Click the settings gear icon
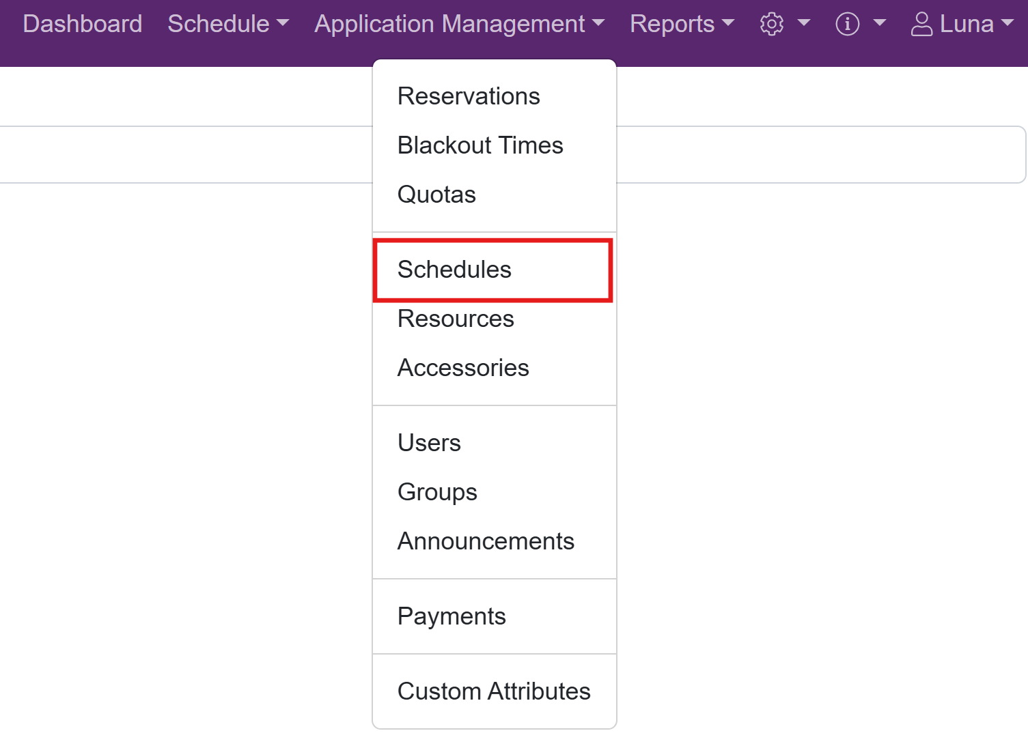 click(772, 24)
